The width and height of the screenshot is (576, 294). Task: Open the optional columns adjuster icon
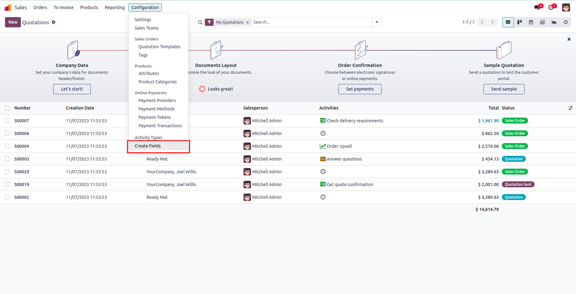(x=570, y=108)
